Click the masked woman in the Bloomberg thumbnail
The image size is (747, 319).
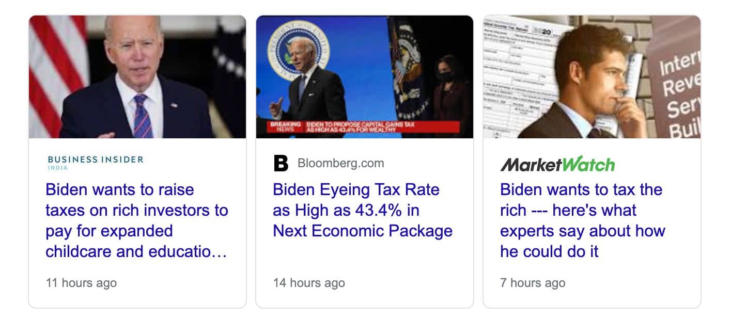(445, 98)
